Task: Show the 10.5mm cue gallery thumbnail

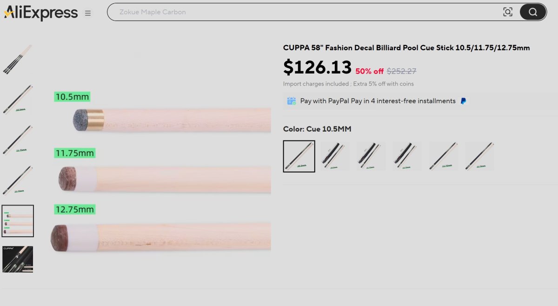Action: tap(18, 100)
